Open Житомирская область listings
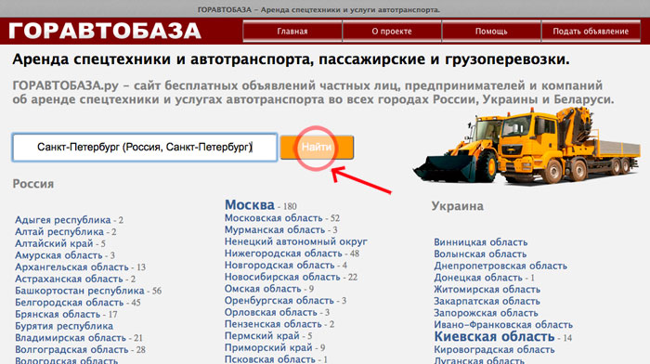The width and height of the screenshot is (650, 364). (487, 290)
